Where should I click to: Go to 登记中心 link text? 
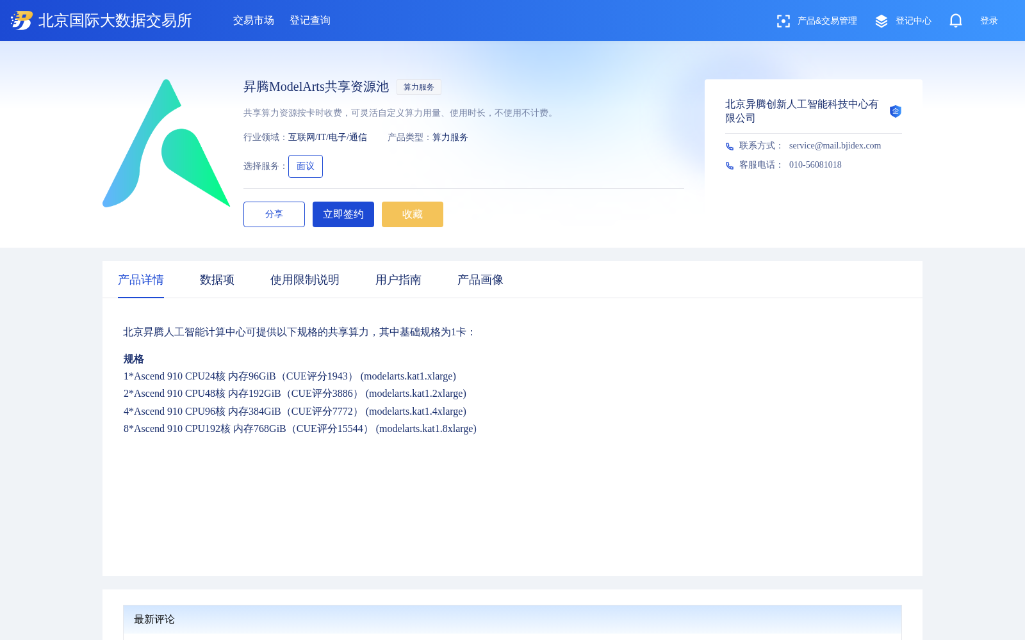coord(914,21)
